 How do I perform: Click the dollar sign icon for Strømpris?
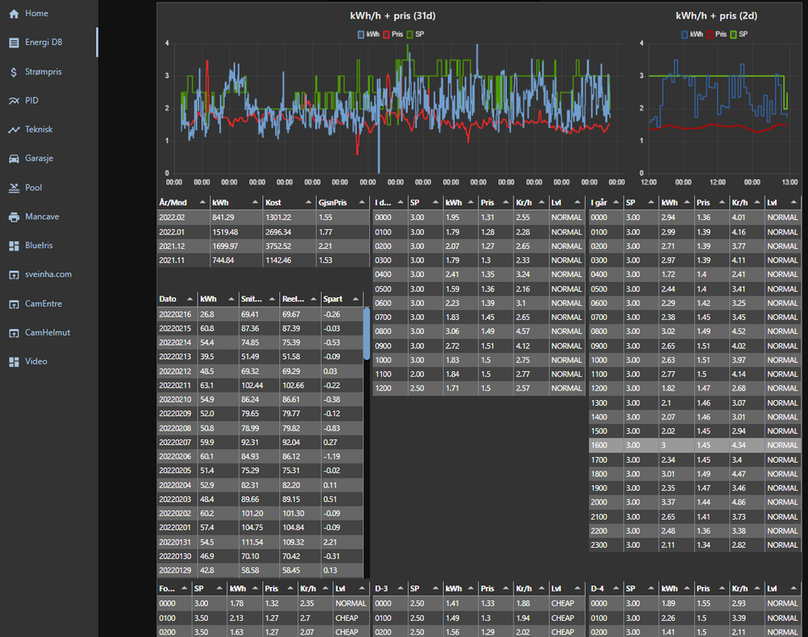click(x=14, y=72)
